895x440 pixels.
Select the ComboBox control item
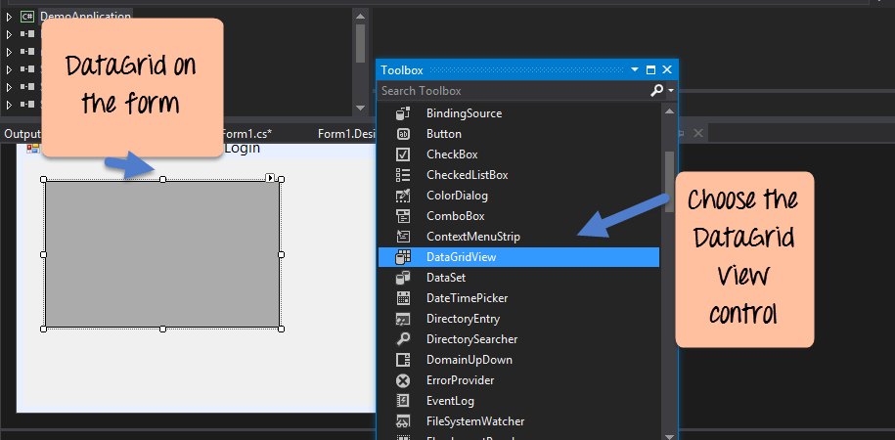455,216
